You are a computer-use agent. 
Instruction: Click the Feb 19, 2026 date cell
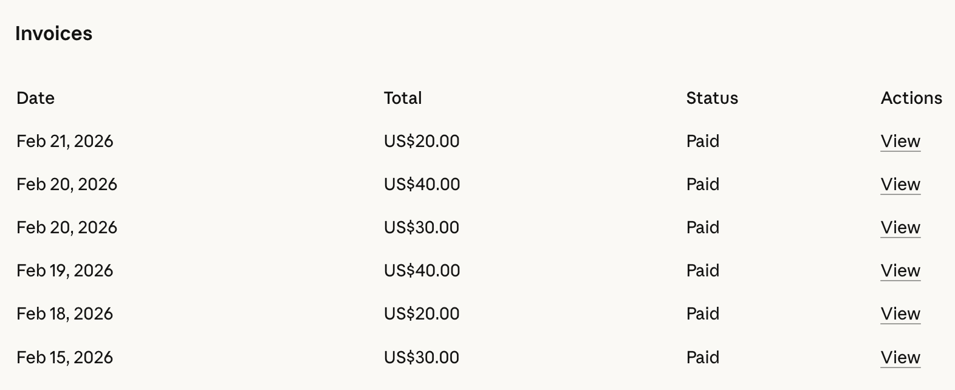pyautogui.click(x=65, y=270)
